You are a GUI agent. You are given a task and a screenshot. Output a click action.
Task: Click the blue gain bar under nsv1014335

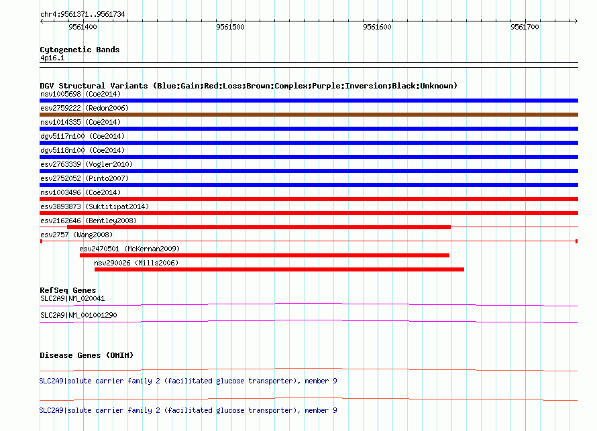309,129
